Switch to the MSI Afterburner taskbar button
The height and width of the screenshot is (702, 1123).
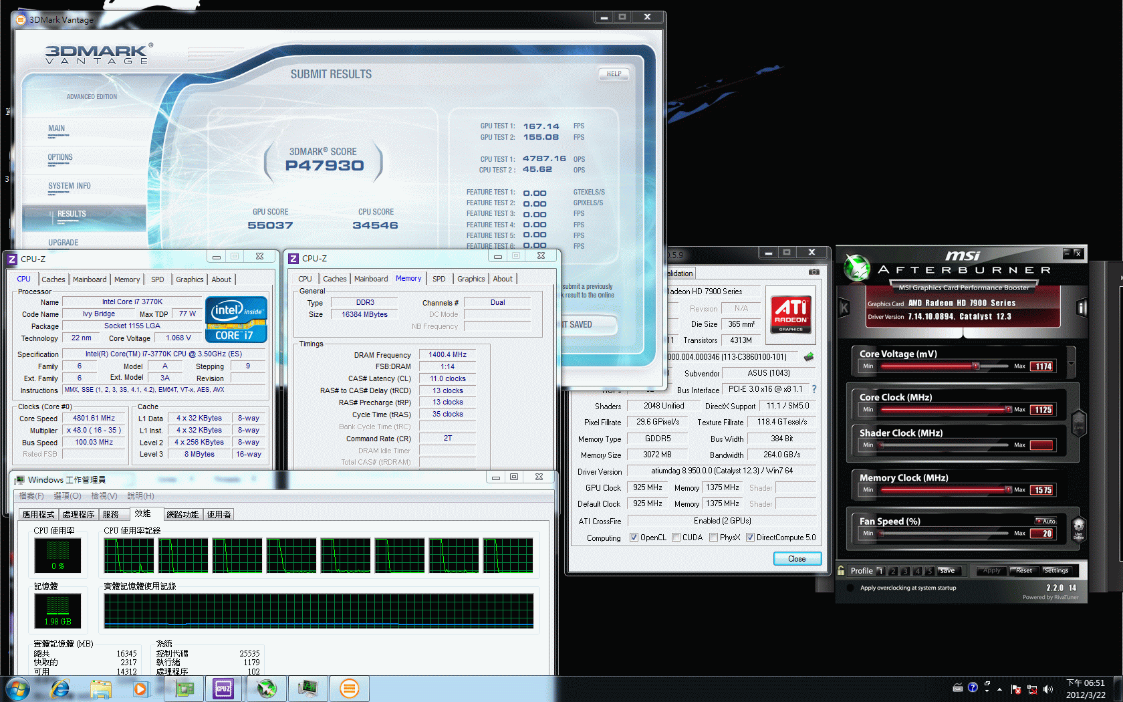point(267,689)
